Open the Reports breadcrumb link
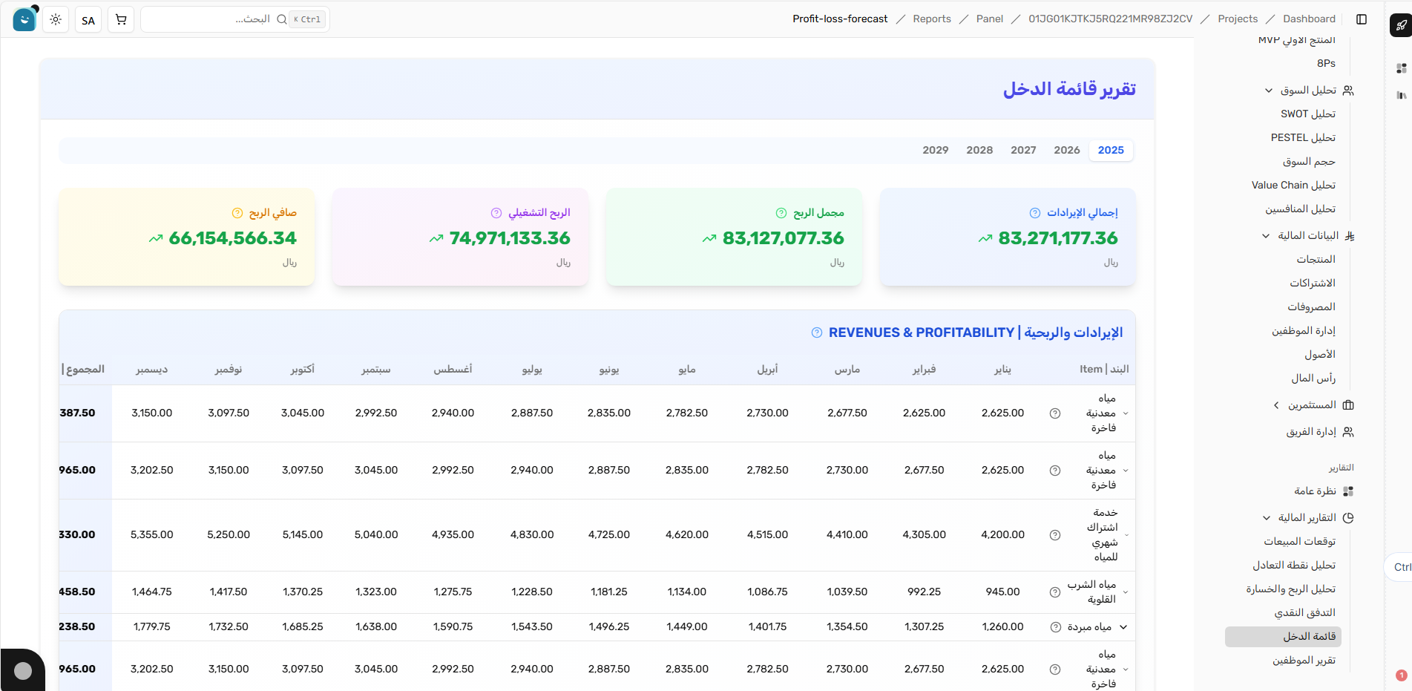Image resolution: width=1412 pixels, height=691 pixels. coord(931,19)
